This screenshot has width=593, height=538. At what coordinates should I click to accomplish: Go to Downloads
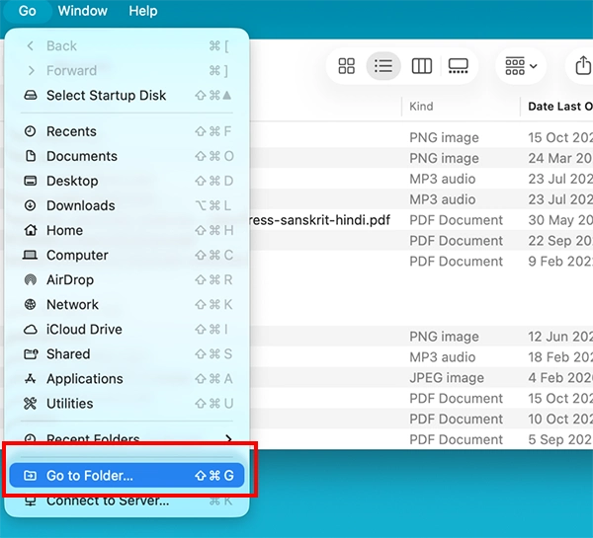pos(127,205)
